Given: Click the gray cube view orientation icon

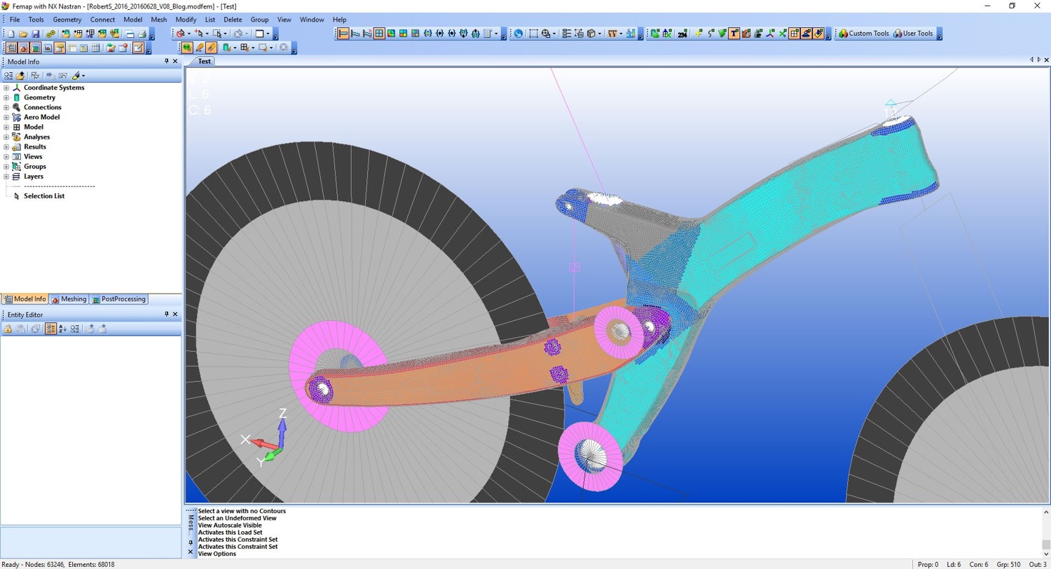Looking at the screenshot, I should (x=591, y=33).
